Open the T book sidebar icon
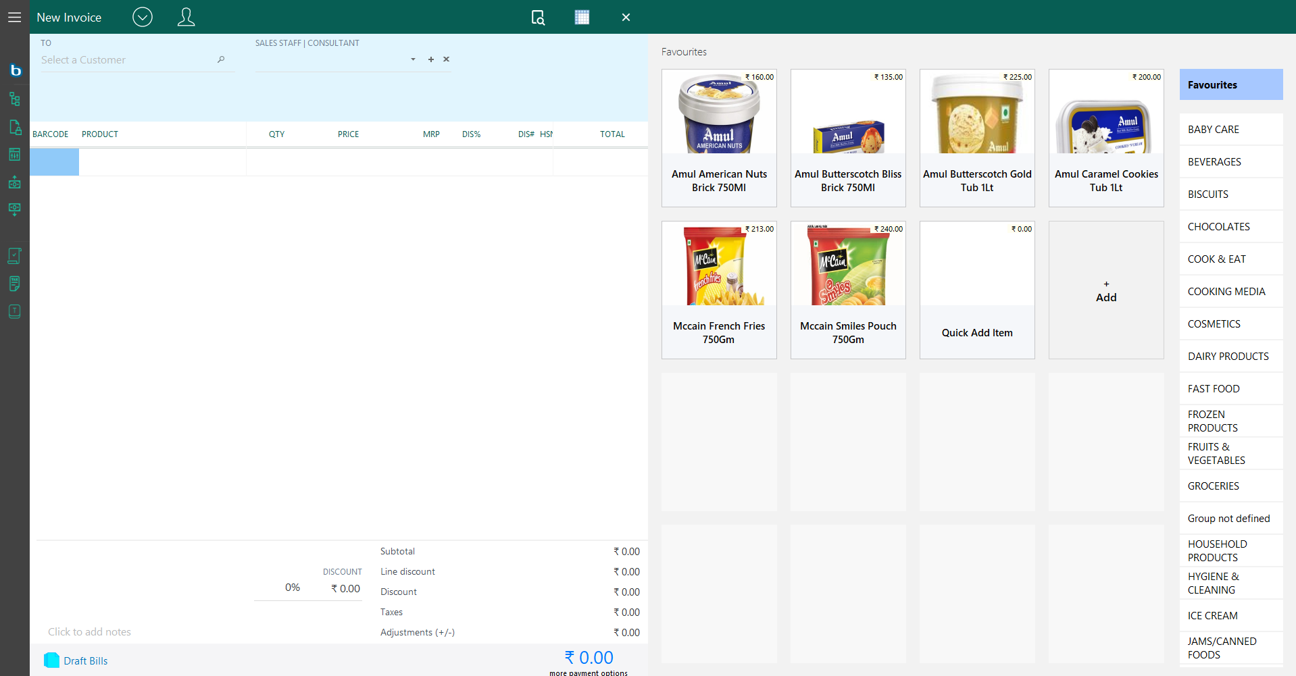Viewport: 1296px width, 676px height. click(15, 311)
